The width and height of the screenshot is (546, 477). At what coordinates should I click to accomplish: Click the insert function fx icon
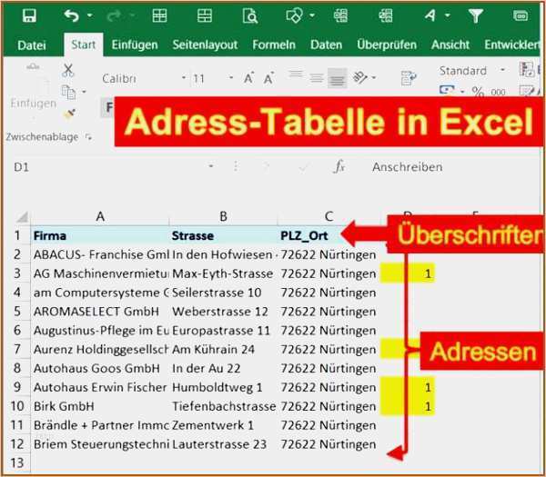tap(339, 167)
